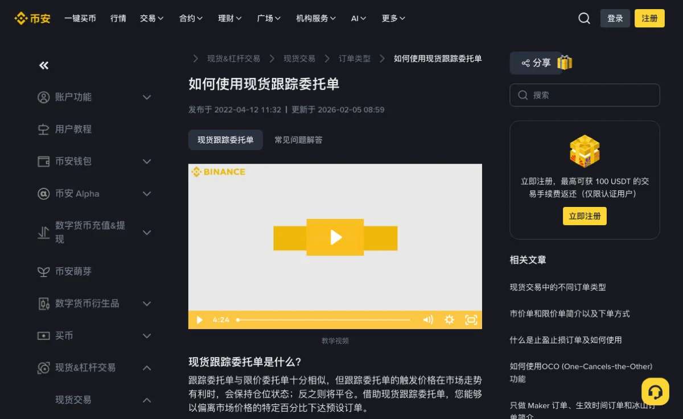Click the 注册 button in header

pyautogui.click(x=649, y=18)
